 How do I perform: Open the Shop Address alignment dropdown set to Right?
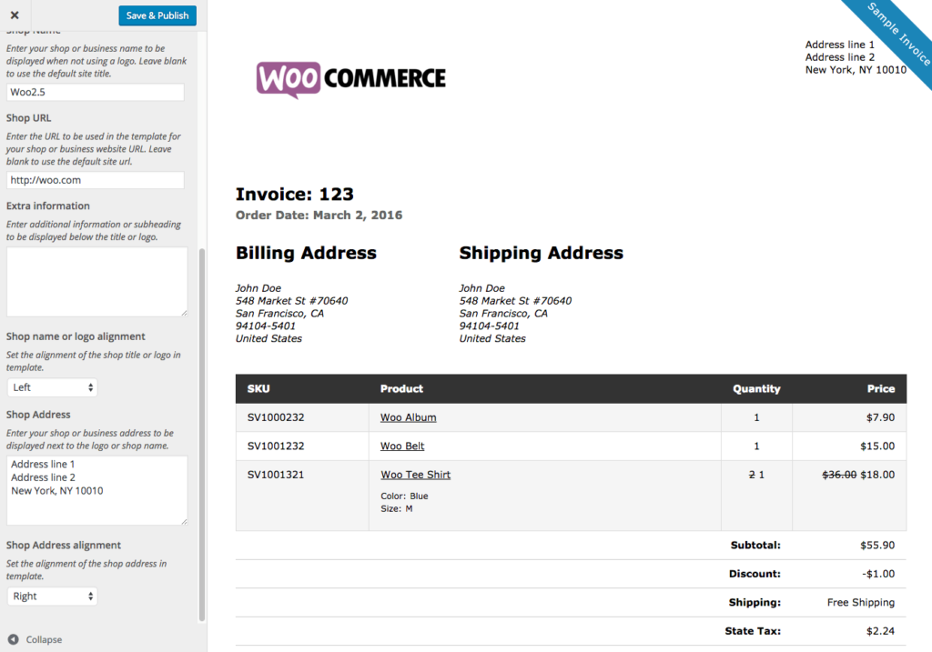click(x=52, y=596)
